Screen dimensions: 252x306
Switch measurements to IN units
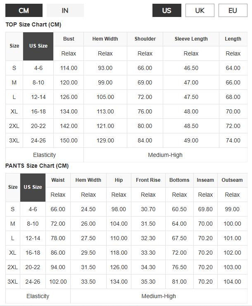click(65, 10)
